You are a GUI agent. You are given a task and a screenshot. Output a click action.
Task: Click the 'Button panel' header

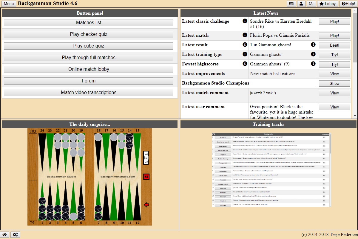pos(90,13)
